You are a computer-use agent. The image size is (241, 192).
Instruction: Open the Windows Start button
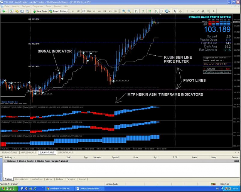click(9, 189)
